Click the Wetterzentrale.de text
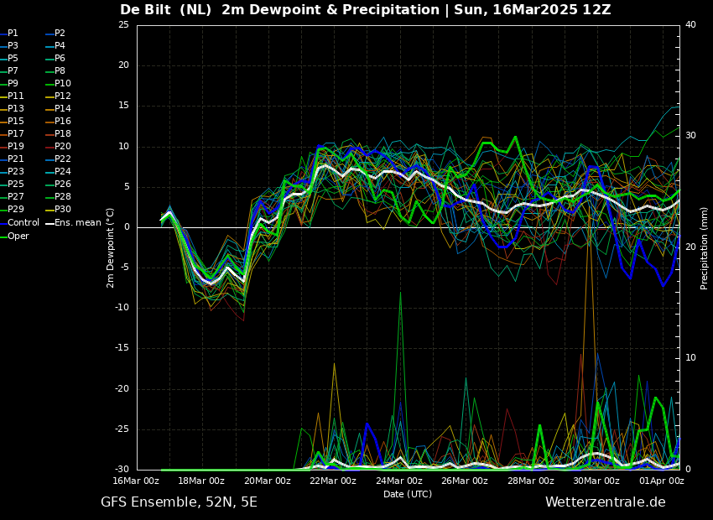Viewport: 713px width, 520px height. (605, 502)
